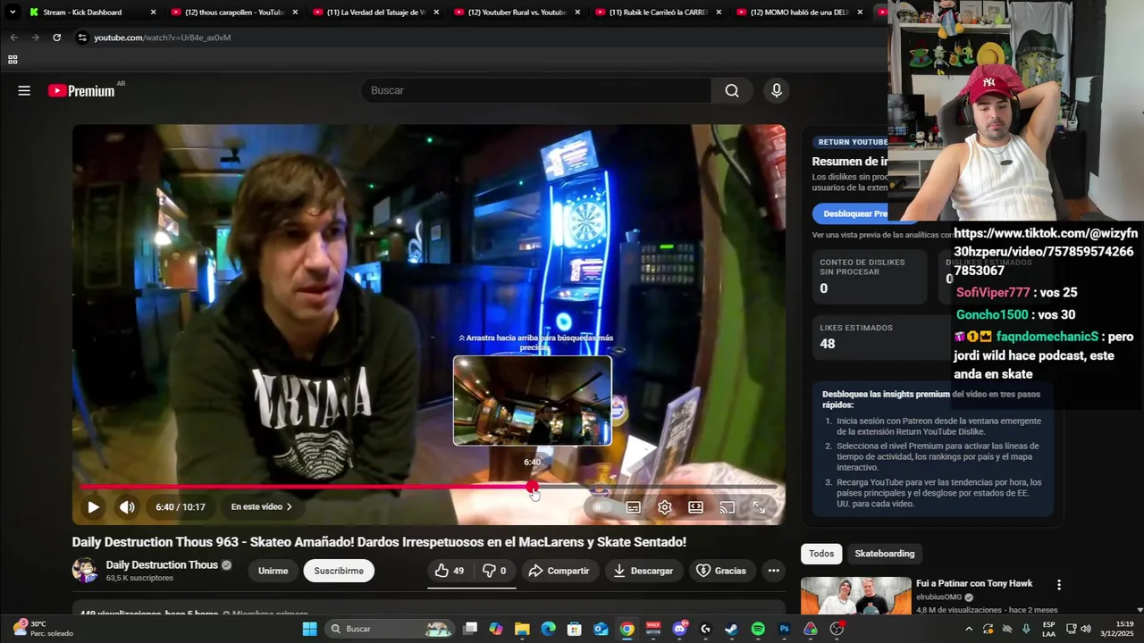
Task: Toggle subtitles on the video player
Action: (x=633, y=507)
